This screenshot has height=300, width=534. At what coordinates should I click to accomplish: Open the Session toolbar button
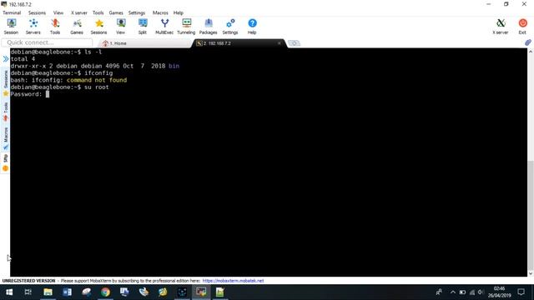point(11,27)
